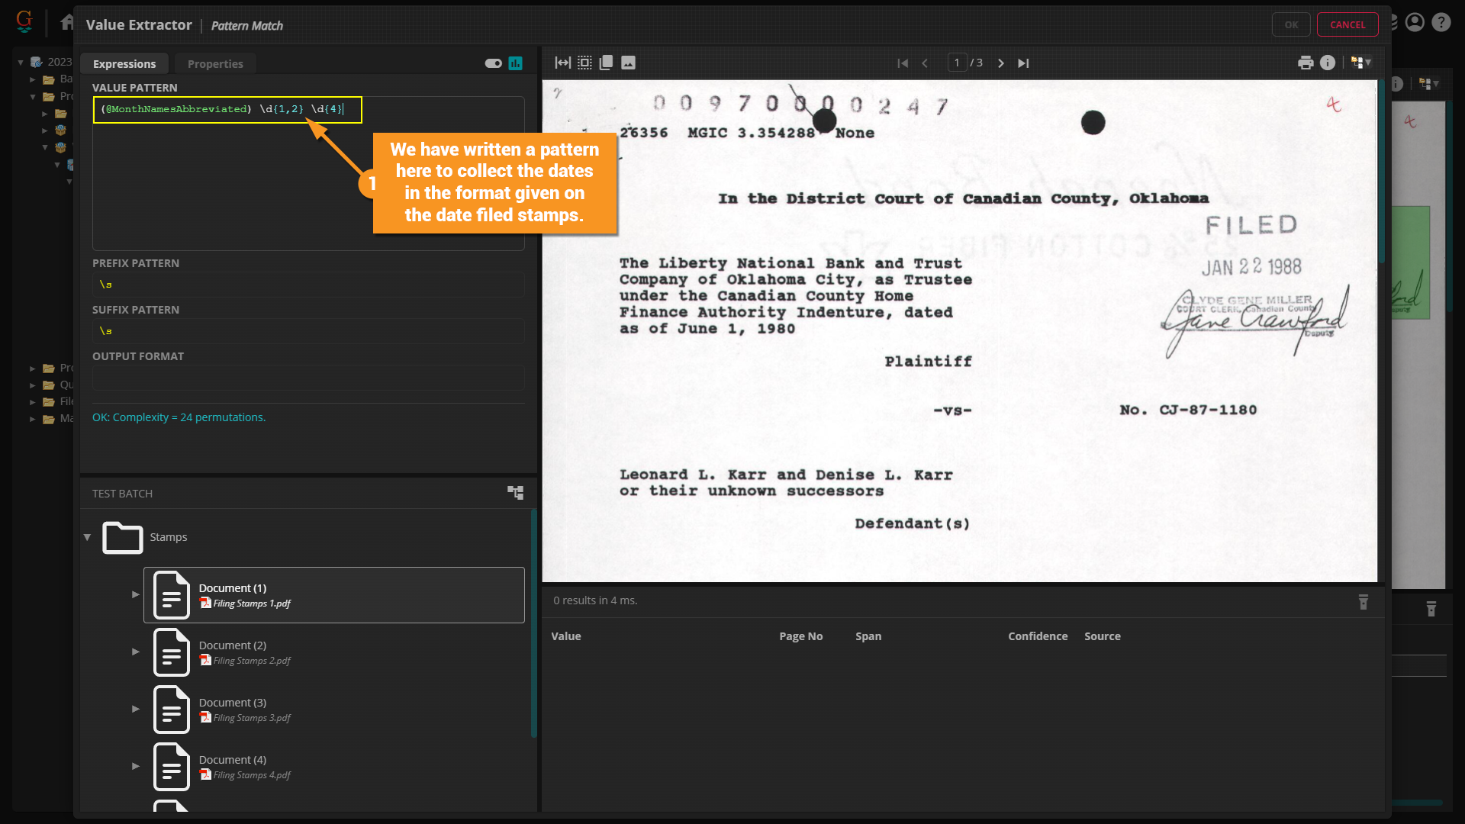Jump to last page of document
The width and height of the screenshot is (1465, 824).
tap(1023, 63)
